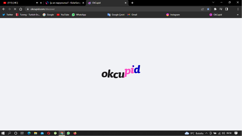Open a new browser tab
Screen dimensions: 242x136
pos(132,3)
